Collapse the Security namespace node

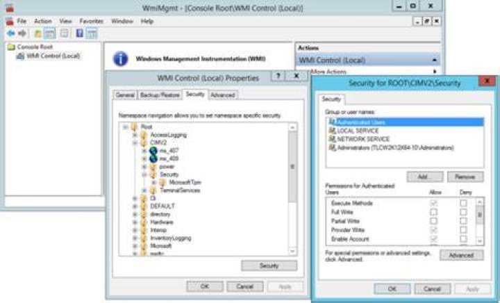(x=144, y=174)
